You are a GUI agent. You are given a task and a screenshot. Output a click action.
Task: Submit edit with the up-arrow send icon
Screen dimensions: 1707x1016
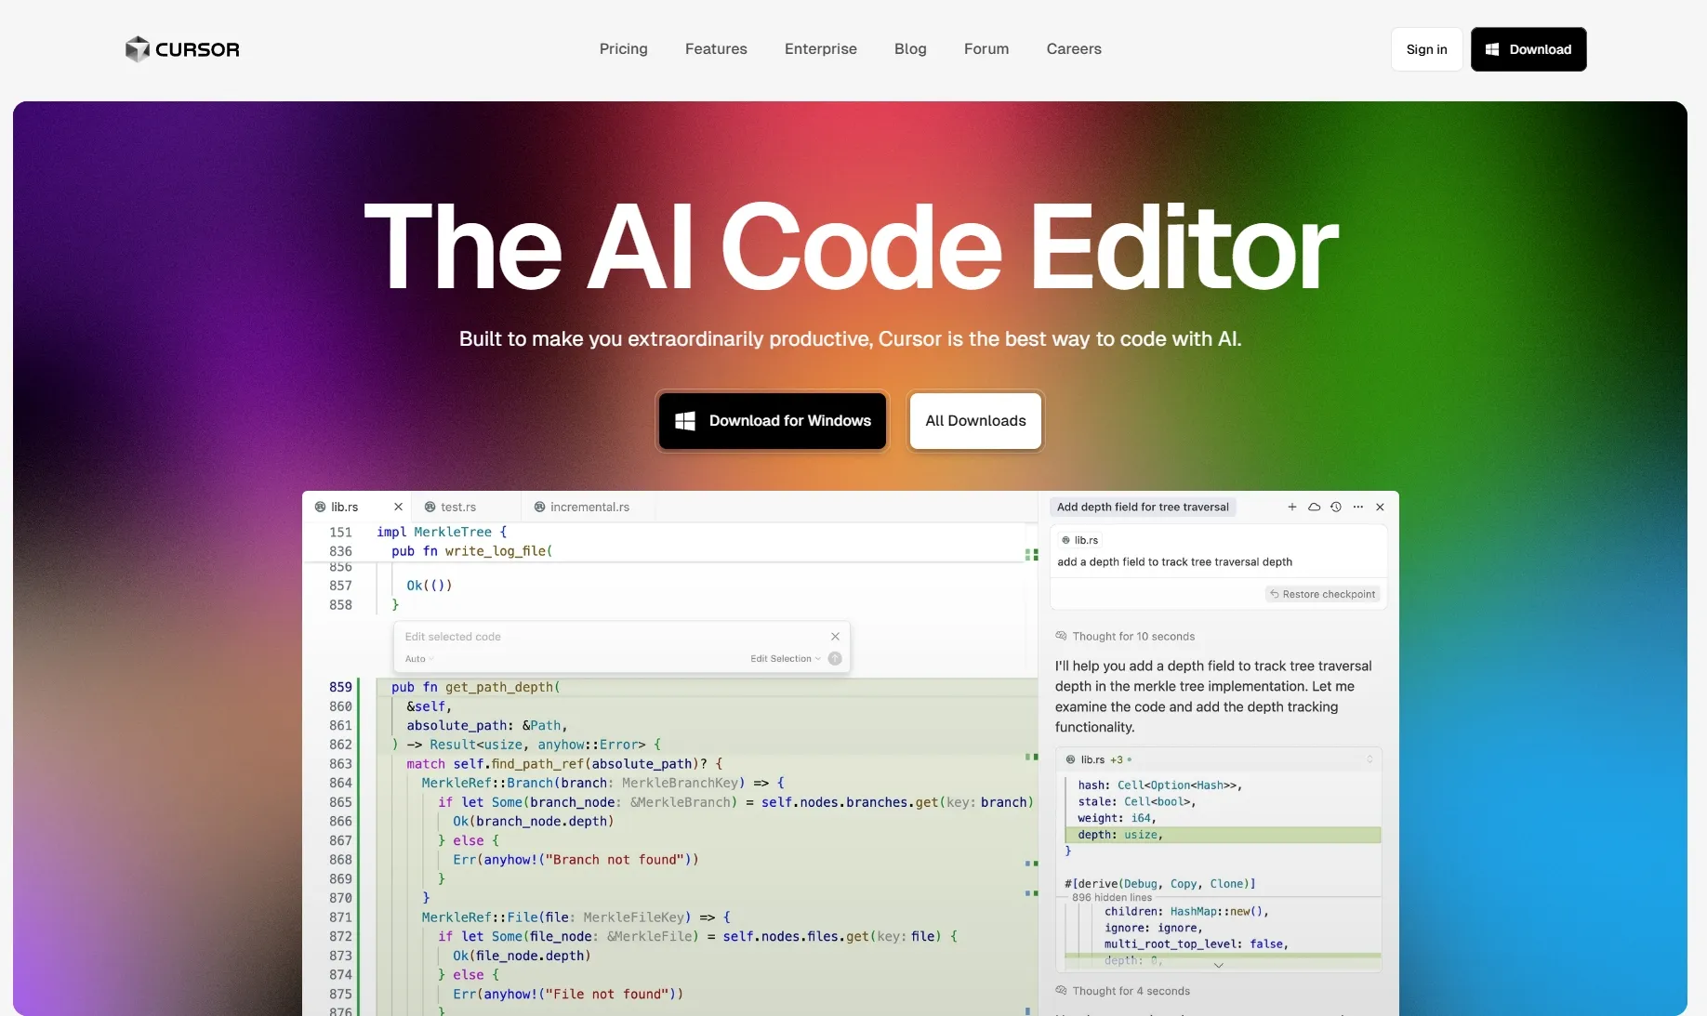(x=835, y=658)
